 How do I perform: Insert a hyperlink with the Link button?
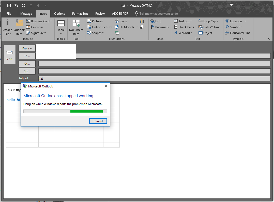(x=156, y=21)
